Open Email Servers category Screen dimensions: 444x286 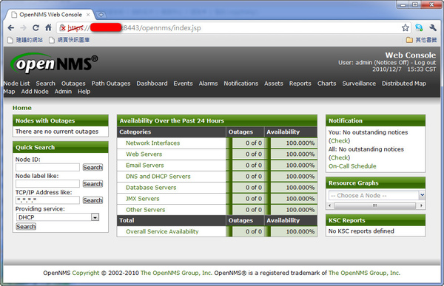tap(145, 166)
